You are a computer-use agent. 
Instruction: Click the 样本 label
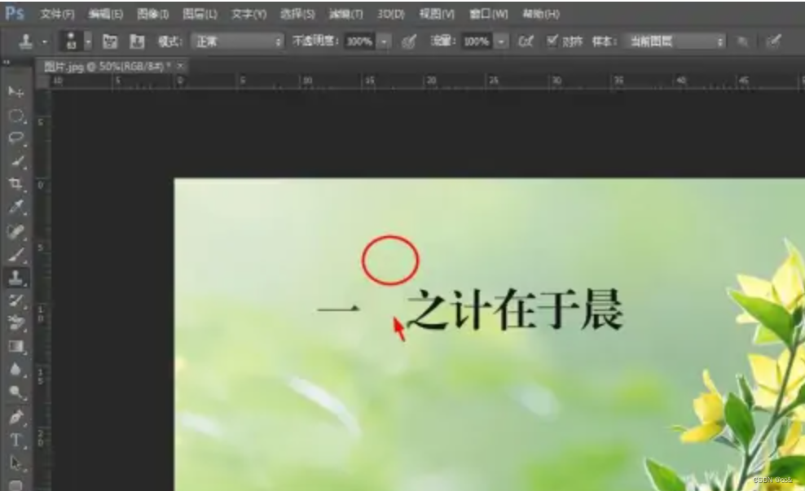605,41
